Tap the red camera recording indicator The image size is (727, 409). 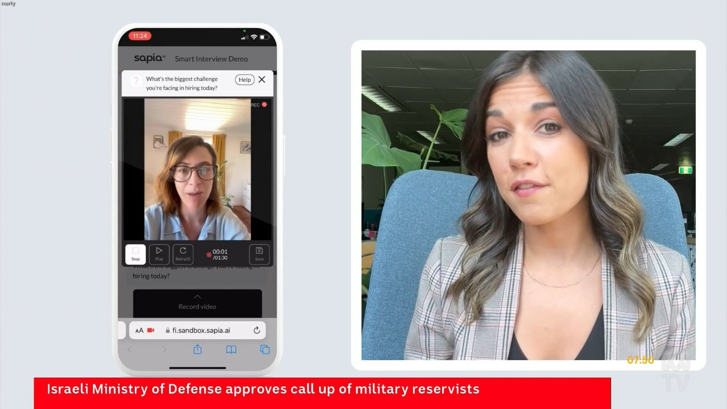point(151,330)
